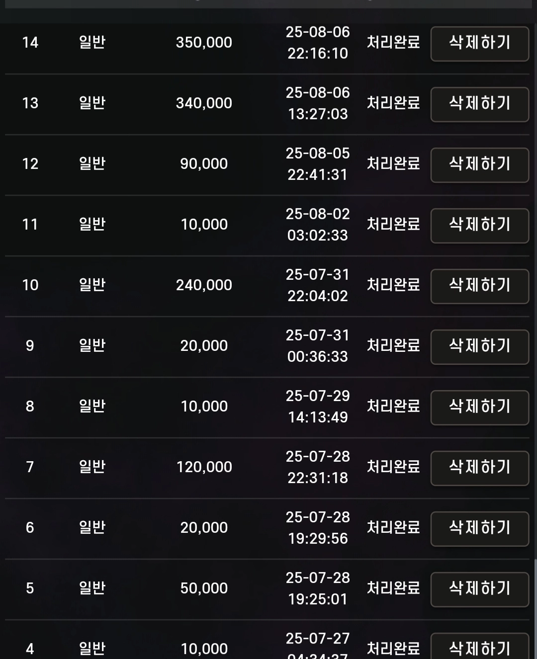This screenshot has height=659, width=537.
Task: Click row number 13
Action: [x=30, y=103]
